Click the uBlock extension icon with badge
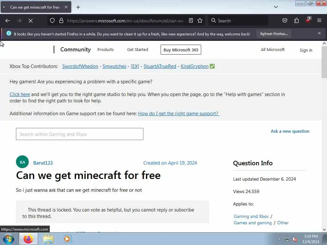This screenshot has height=245, width=327. pos(308,20)
